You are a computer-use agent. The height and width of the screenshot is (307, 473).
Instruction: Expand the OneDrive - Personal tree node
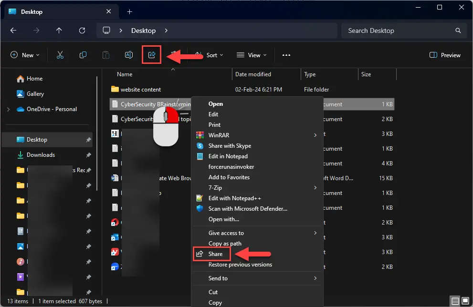tap(9, 109)
